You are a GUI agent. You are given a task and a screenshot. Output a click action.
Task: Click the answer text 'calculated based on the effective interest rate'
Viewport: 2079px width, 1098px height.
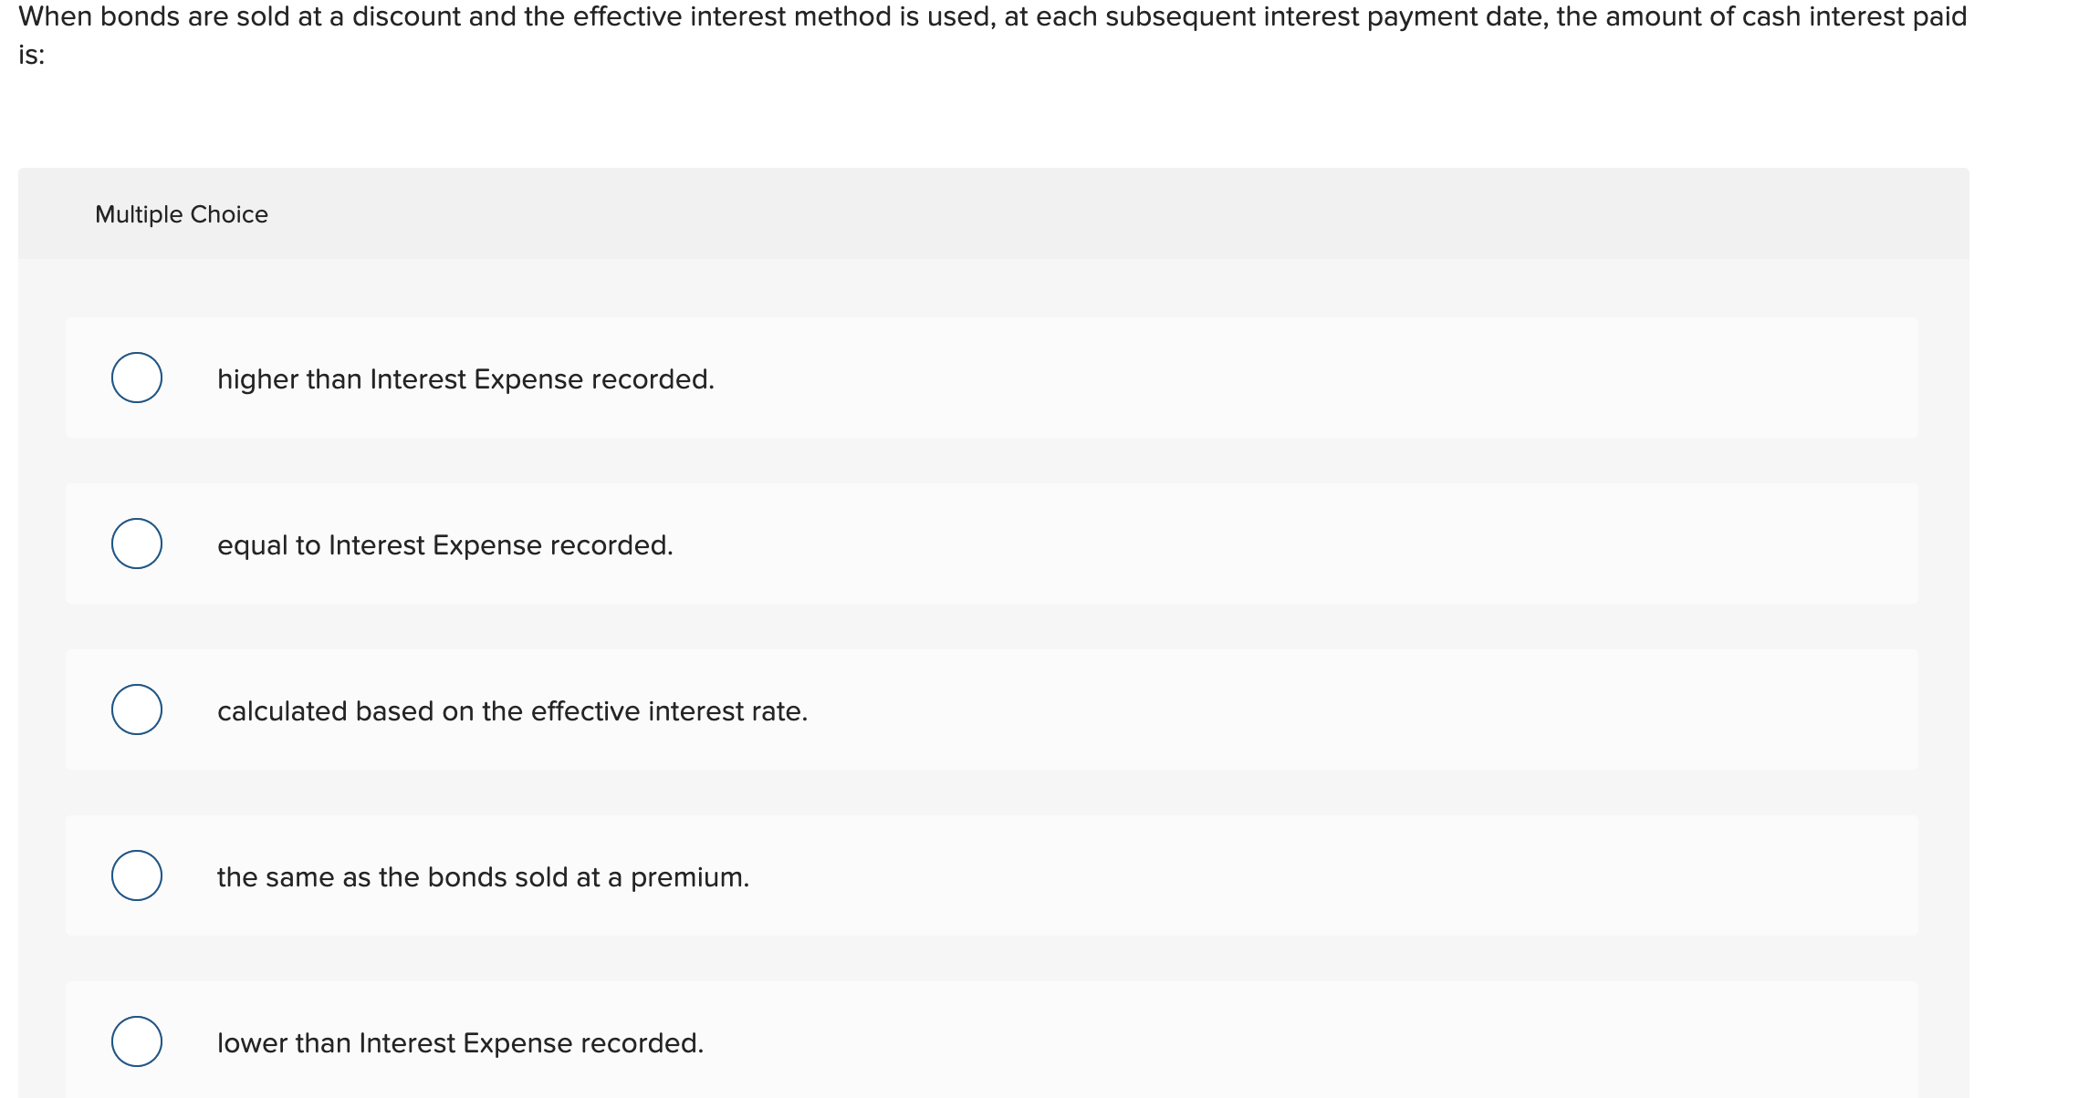tap(511, 710)
